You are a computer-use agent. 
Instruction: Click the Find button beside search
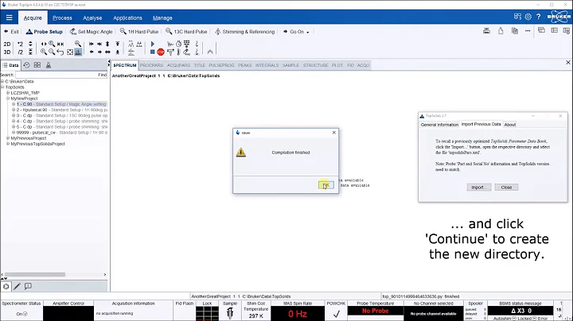coord(103,75)
